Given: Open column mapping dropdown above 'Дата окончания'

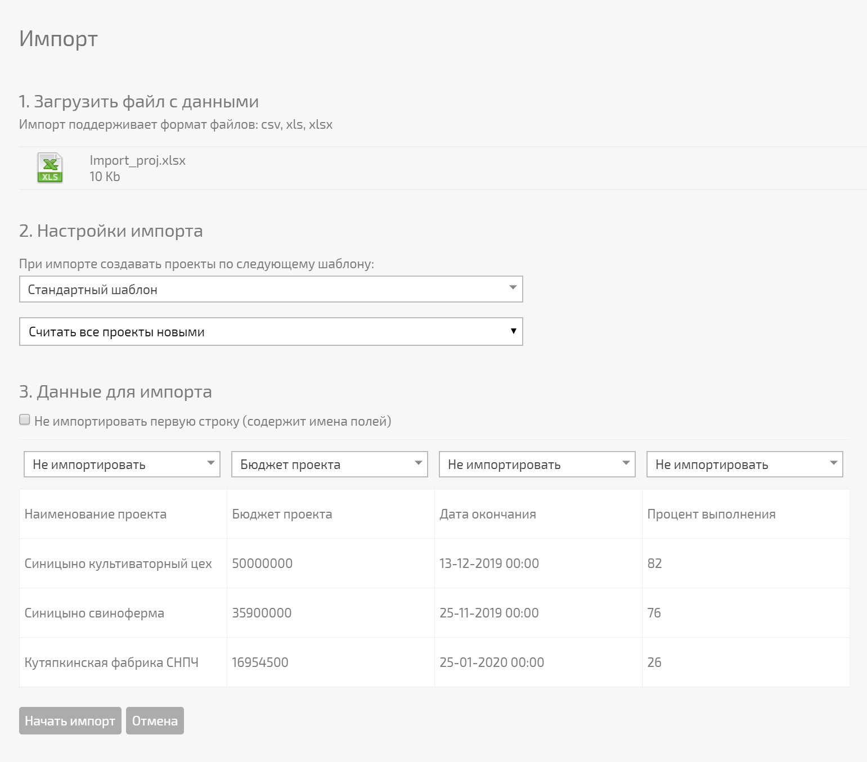Looking at the screenshot, I should [537, 465].
